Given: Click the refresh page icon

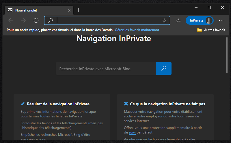Looking at the screenshot, I should pyautogui.click(x=36, y=20).
